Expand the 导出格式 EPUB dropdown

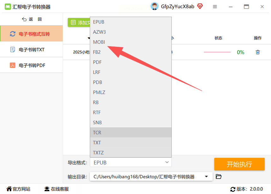pyautogui.click(x=131, y=163)
